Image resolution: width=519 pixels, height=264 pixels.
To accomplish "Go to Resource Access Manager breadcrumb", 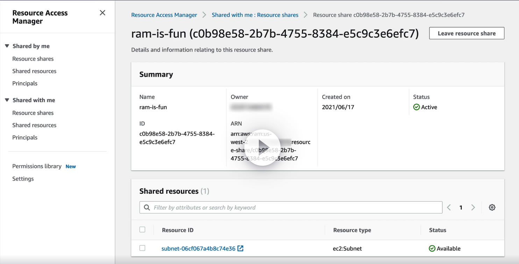I will [x=164, y=15].
